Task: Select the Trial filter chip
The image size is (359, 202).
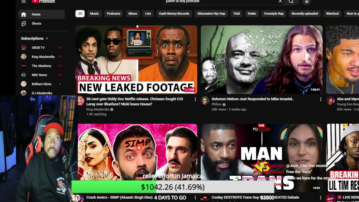Action: coord(236,13)
